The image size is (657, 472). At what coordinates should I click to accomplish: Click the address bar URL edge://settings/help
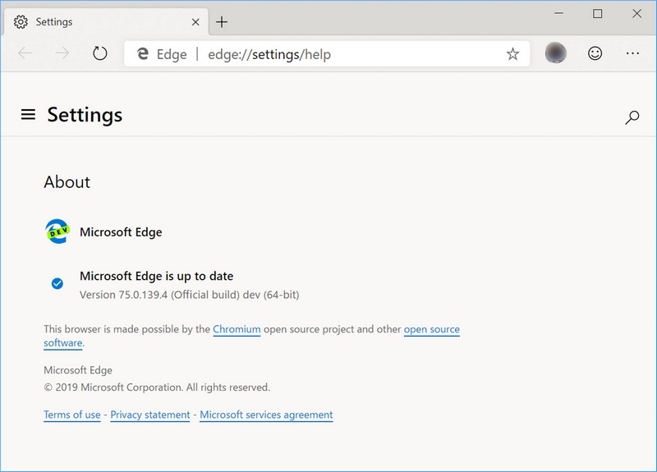click(x=269, y=54)
